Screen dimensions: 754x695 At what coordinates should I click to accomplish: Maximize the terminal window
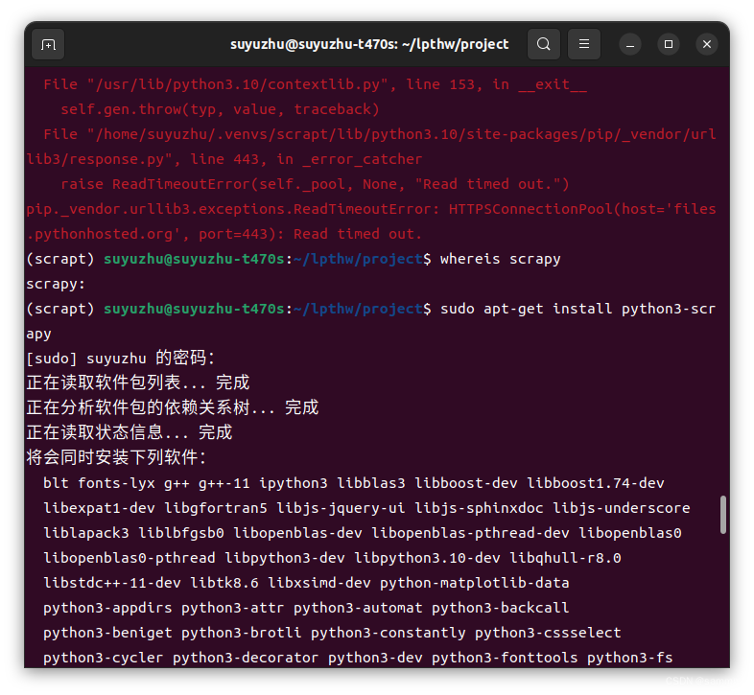[x=669, y=44]
